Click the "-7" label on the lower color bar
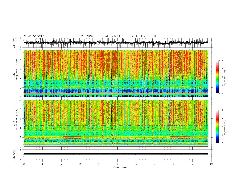 [x=221, y=143]
